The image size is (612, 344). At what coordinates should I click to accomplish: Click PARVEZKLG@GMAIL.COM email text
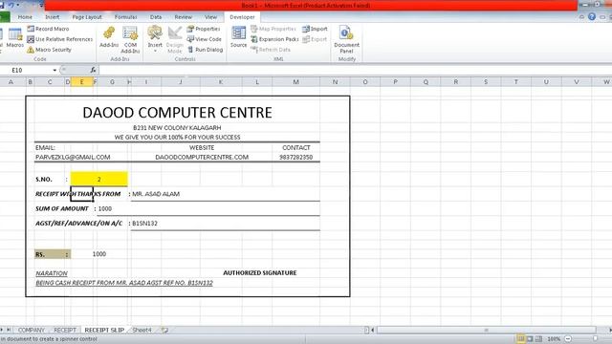(x=73, y=157)
